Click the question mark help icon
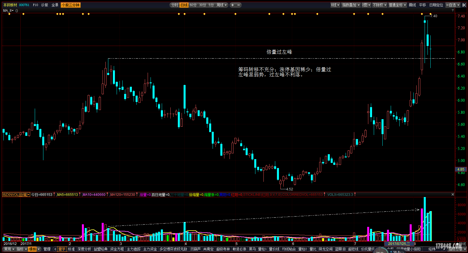This screenshot has height=253, width=468. (453, 10)
